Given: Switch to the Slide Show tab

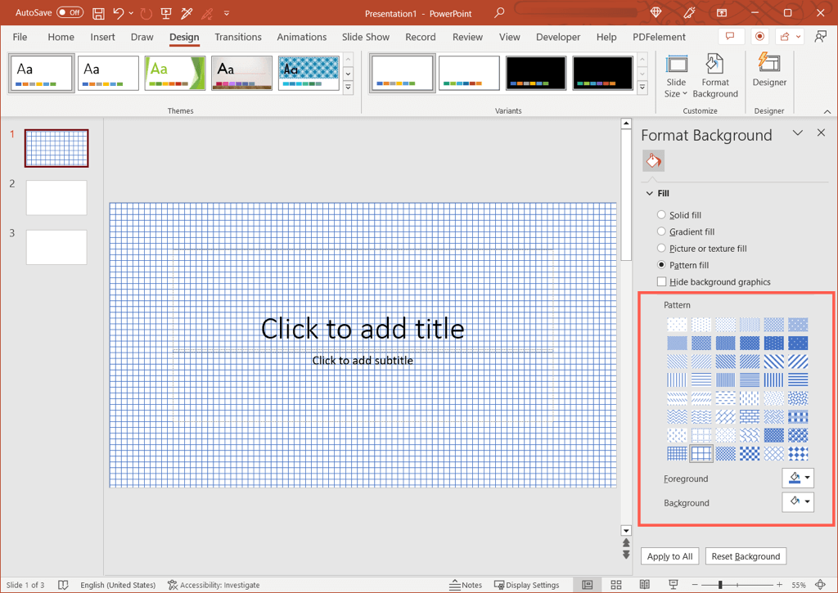Looking at the screenshot, I should pyautogui.click(x=365, y=37).
